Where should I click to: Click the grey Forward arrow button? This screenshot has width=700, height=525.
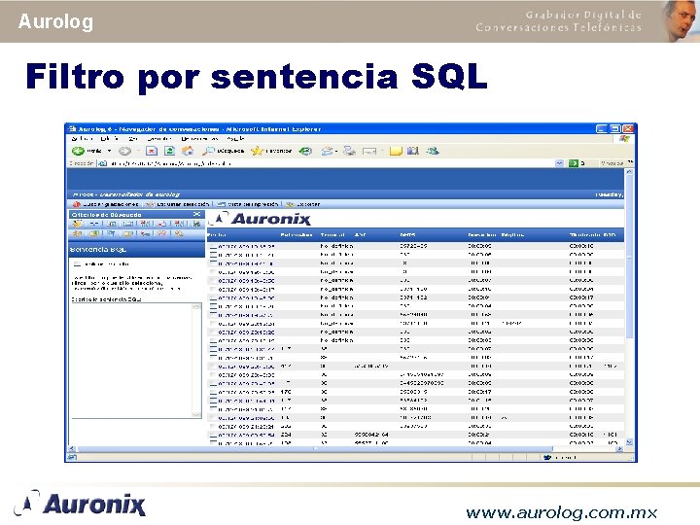click(125, 151)
